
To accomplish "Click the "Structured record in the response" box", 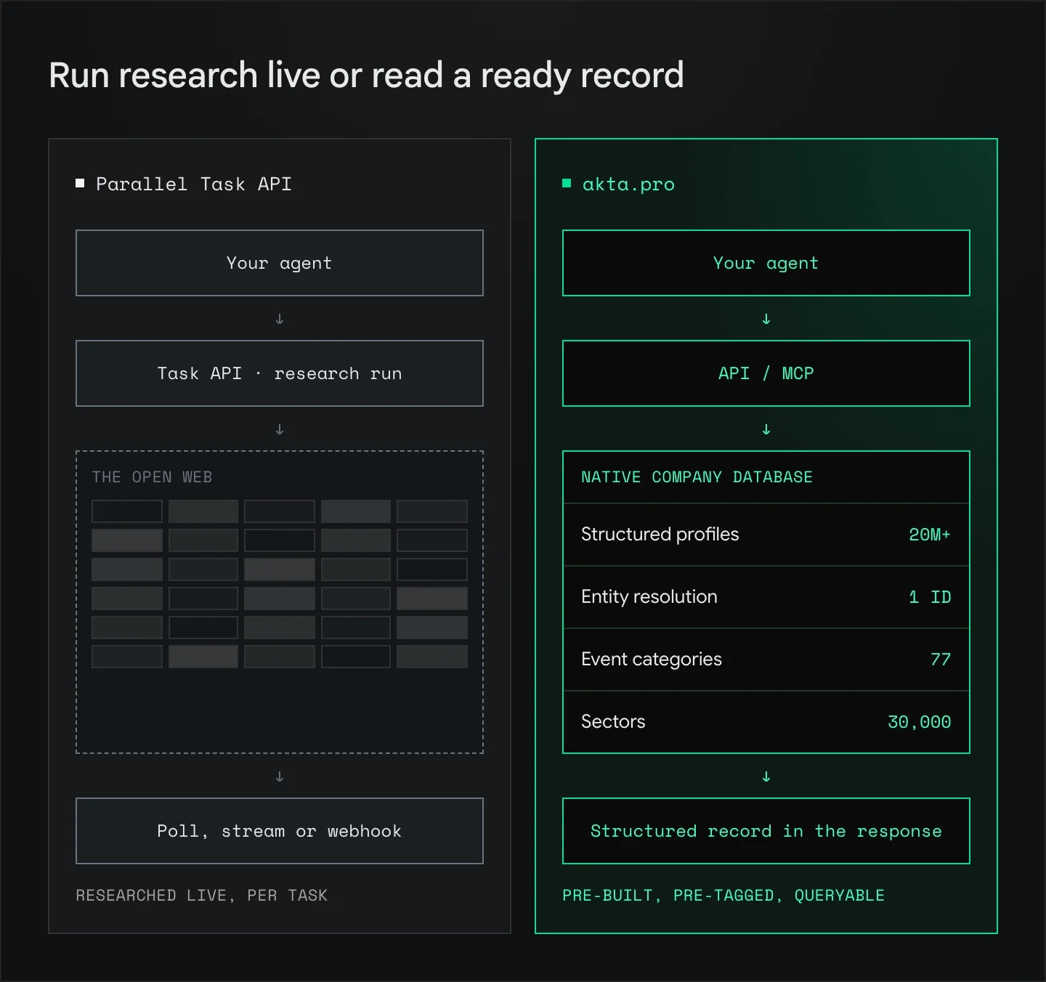I will [766, 831].
